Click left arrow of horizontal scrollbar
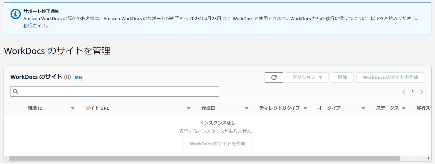Screen dimensions: 435x164 click(x=6, y=158)
